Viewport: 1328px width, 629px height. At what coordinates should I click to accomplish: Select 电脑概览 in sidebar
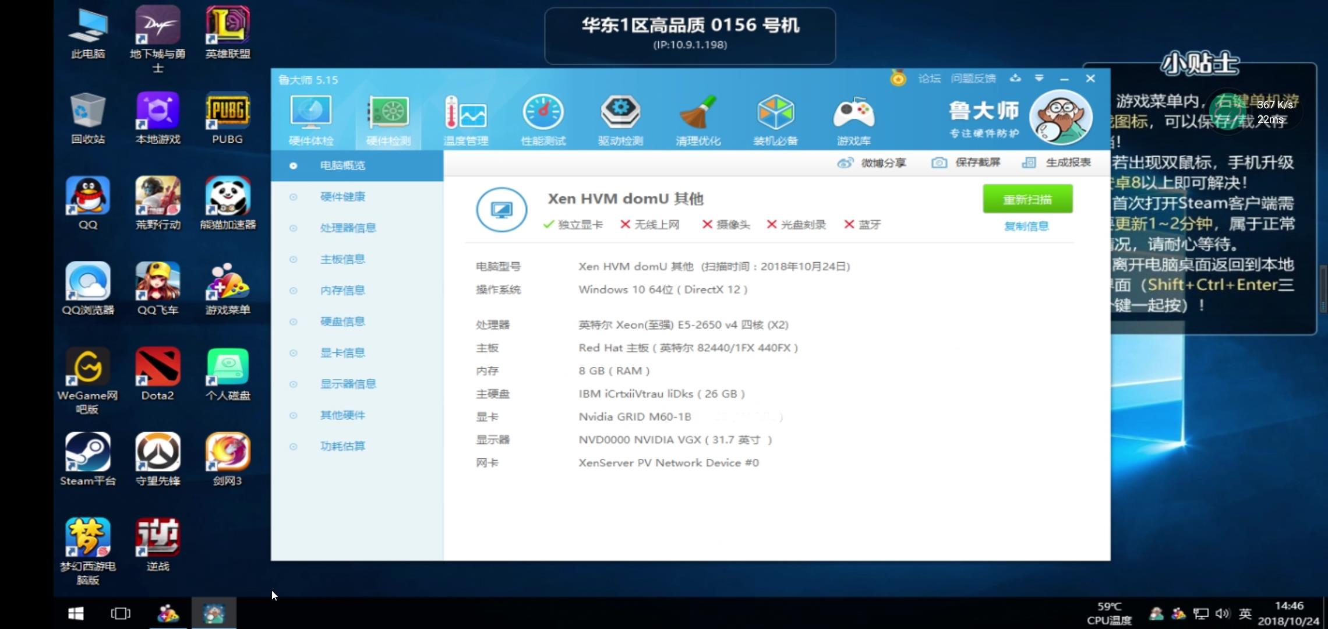tap(357, 165)
